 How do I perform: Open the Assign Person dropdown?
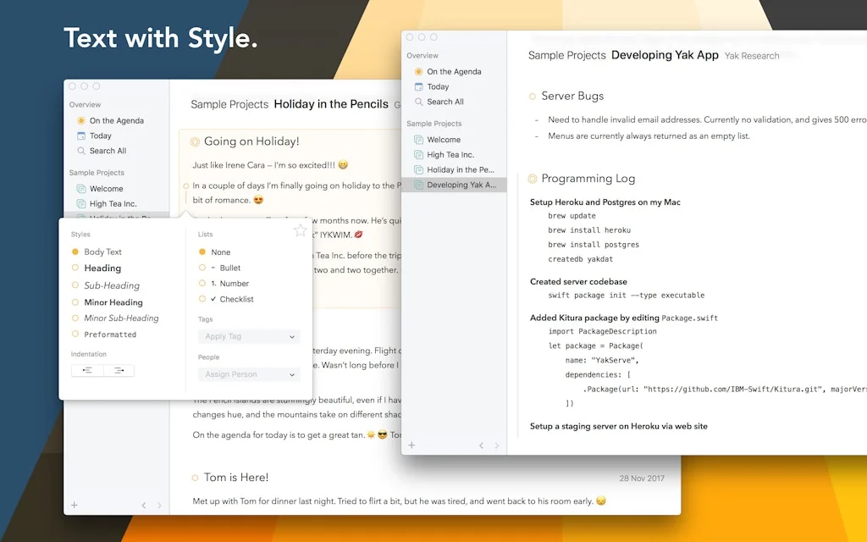[x=250, y=374]
